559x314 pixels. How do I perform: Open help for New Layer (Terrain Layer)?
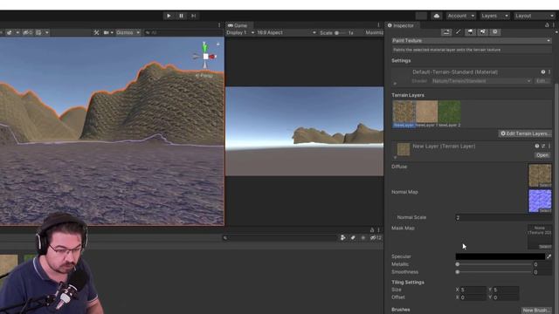(x=537, y=146)
